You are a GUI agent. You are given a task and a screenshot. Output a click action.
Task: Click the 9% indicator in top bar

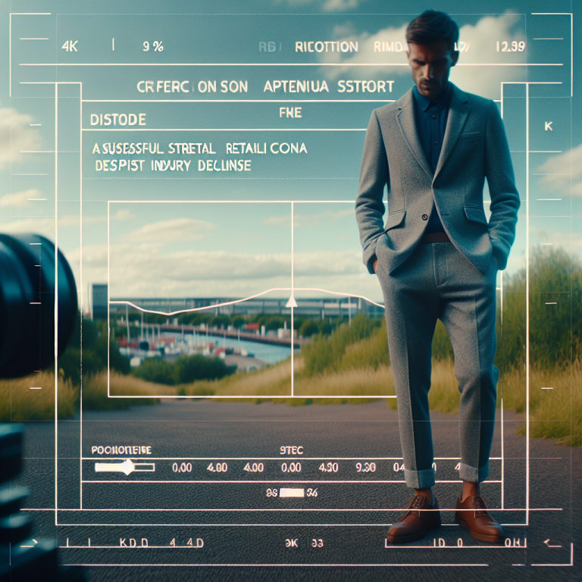pyautogui.click(x=152, y=46)
